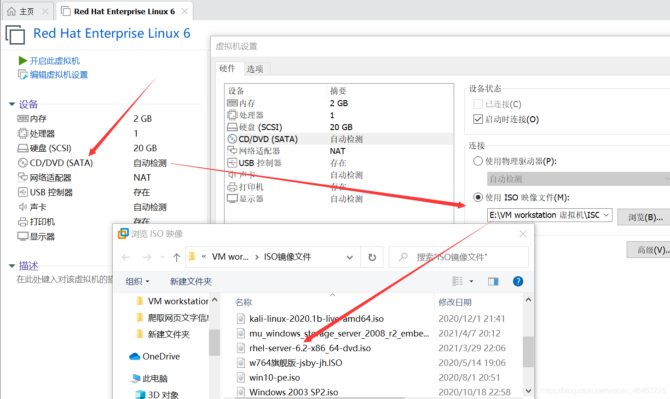Image resolution: width=670 pixels, height=399 pixels.
Task: Click the 网络适配器 icon in settings hardware list
Action: tap(232, 151)
